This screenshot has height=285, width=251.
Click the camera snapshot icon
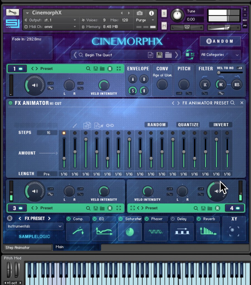(140, 13)
